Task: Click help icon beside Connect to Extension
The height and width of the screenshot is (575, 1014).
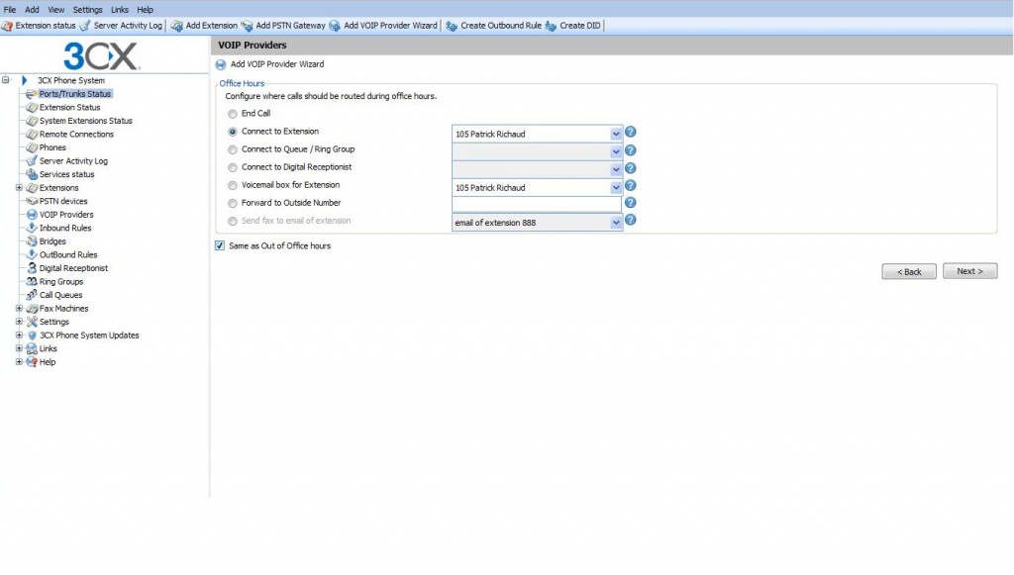Action: pyautogui.click(x=630, y=133)
